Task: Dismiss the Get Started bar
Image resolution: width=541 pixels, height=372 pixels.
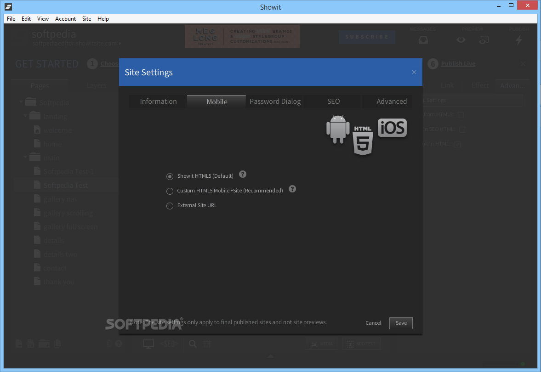Action: tap(523, 64)
